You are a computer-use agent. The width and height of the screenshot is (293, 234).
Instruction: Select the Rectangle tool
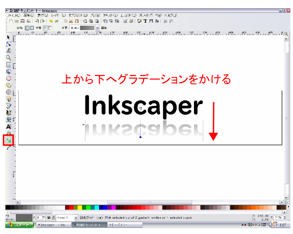(9, 64)
